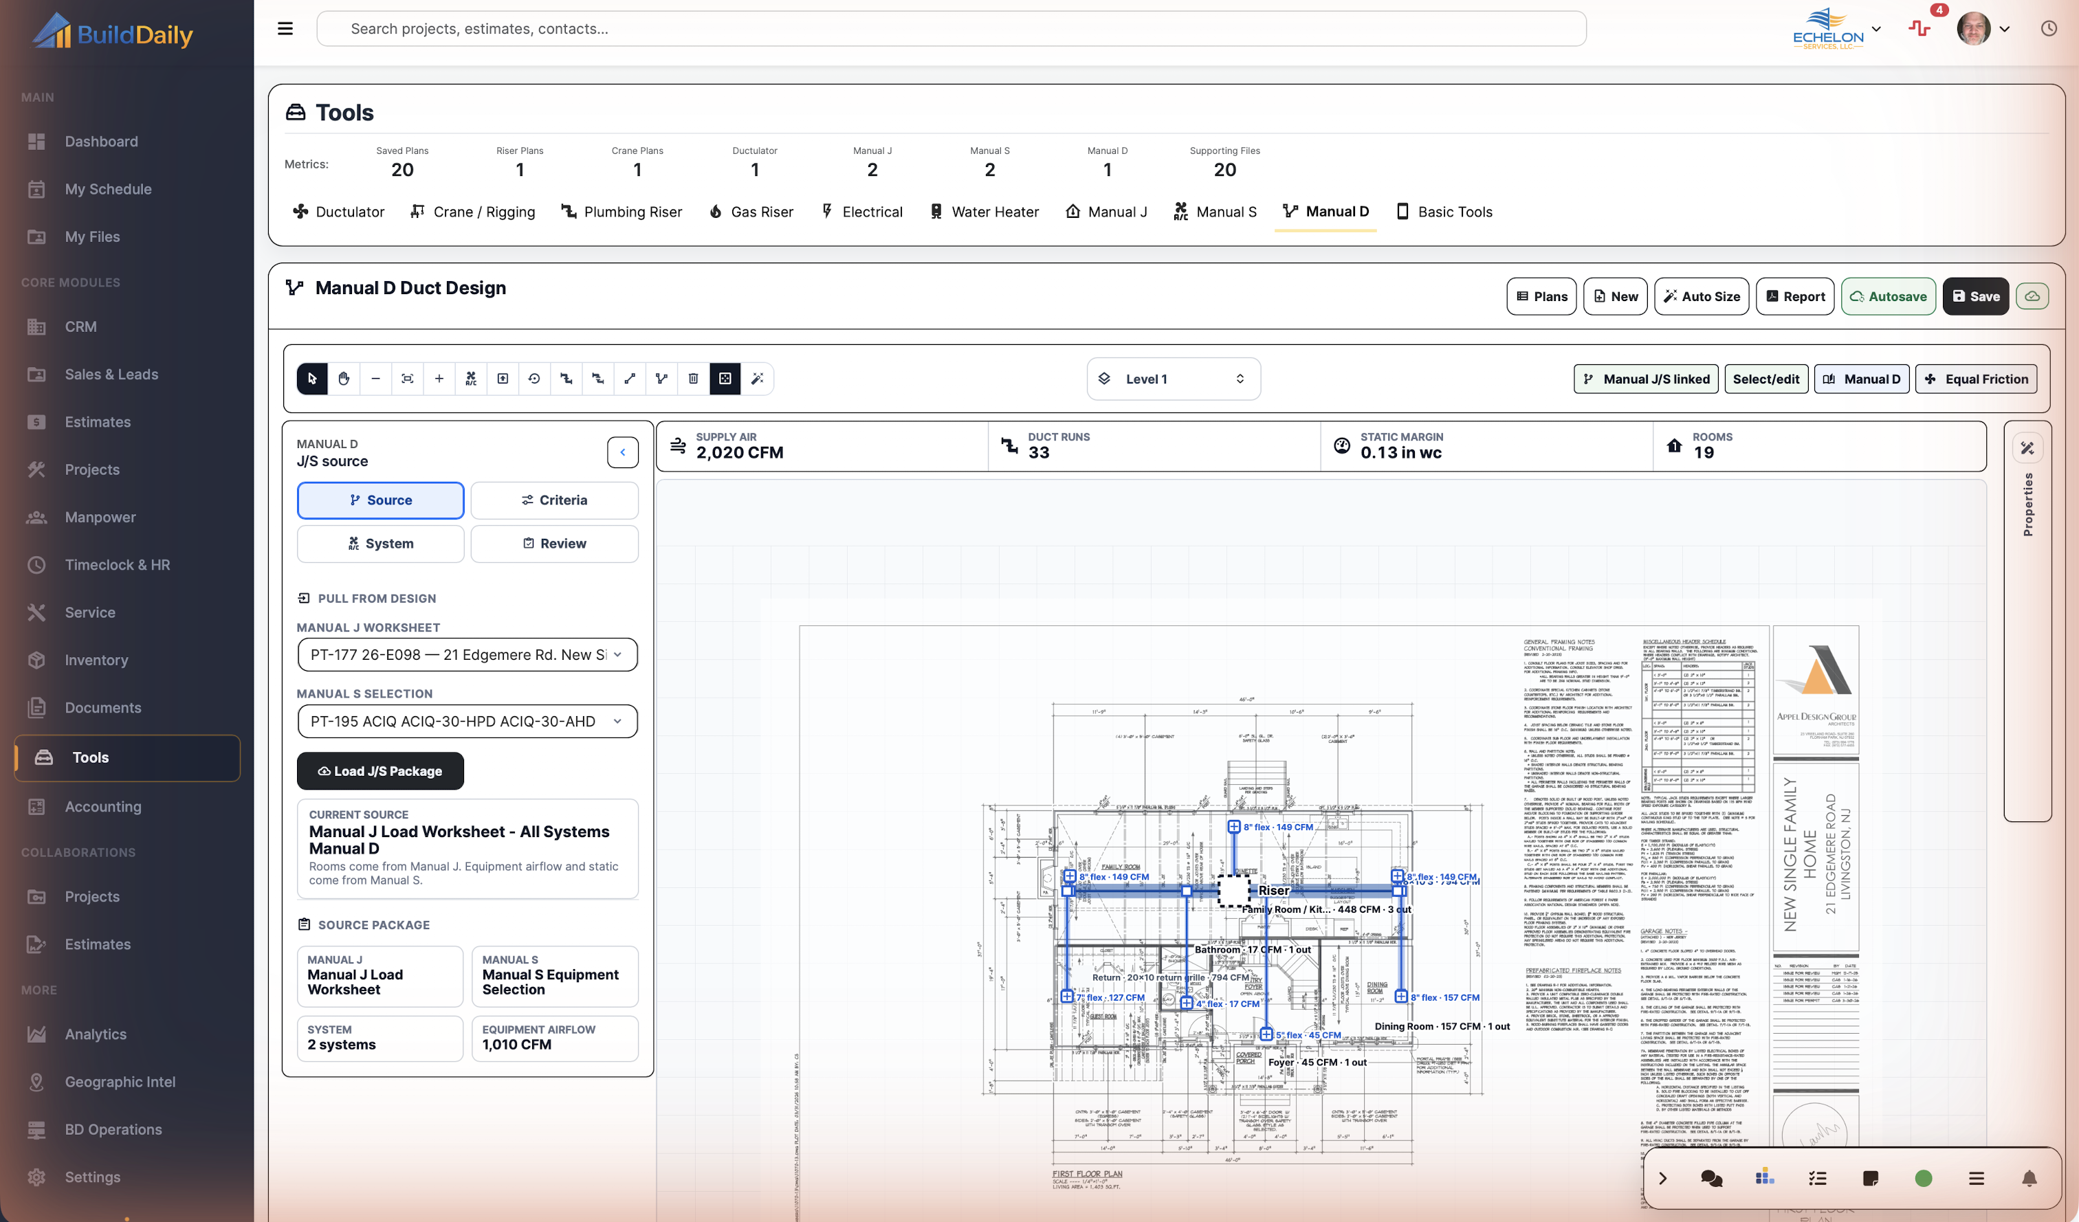This screenshot has width=2079, height=1222.
Task: Open the three-line menu in floating dock
Action: [1977, 1178]
